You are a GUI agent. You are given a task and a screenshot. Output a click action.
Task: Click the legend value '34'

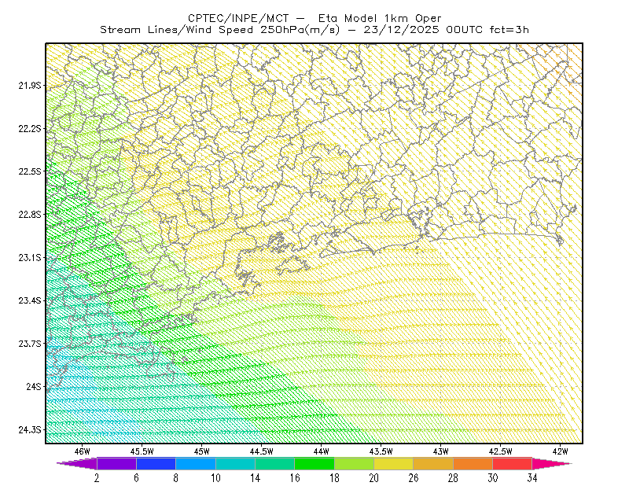[532, 478]
